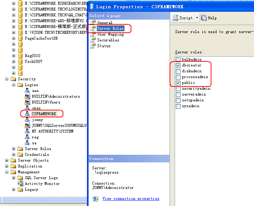The height and width of the screenshot is (206, 254).
Task: Click the Script toolbar icon
Action: tap(175, 18)
